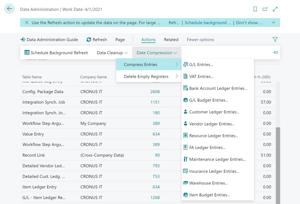Expand the notification bar chevron
Viewport: 300px width, 204px height.
pos(274,23)
